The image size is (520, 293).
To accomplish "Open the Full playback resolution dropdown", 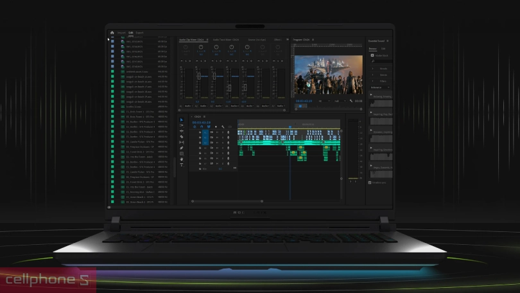I will click(x=340, y=101).
